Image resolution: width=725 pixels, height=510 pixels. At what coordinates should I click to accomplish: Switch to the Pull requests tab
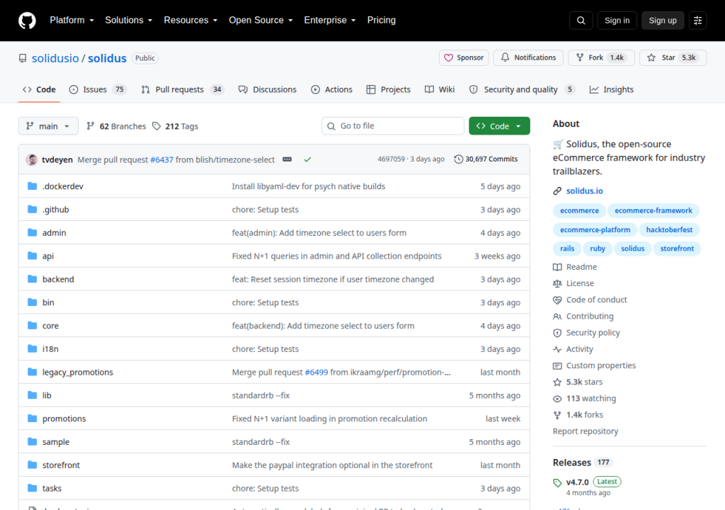[183, 89]
